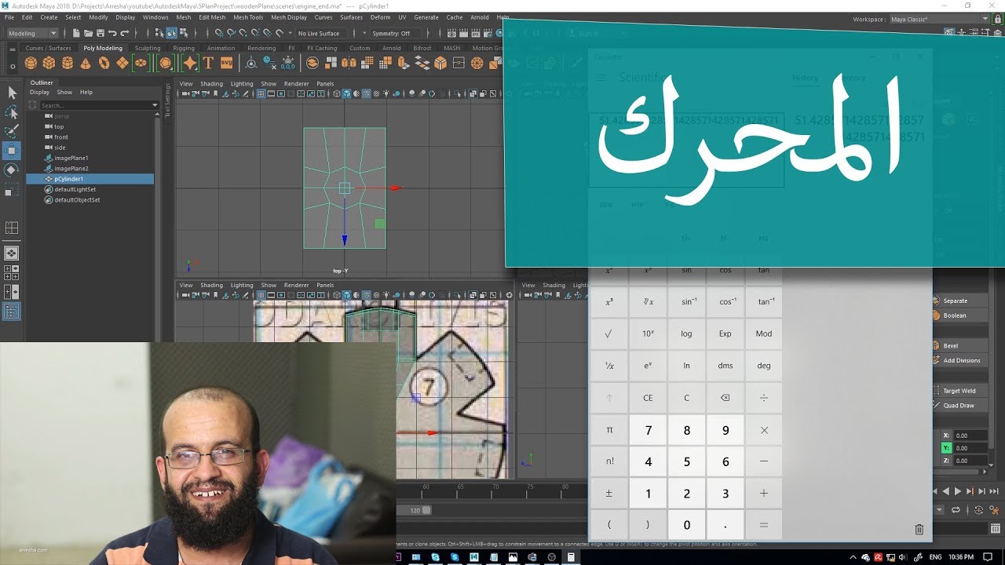The image size is (1005, 565).
Task: Click calculator key 7
Action: (648, 430)
